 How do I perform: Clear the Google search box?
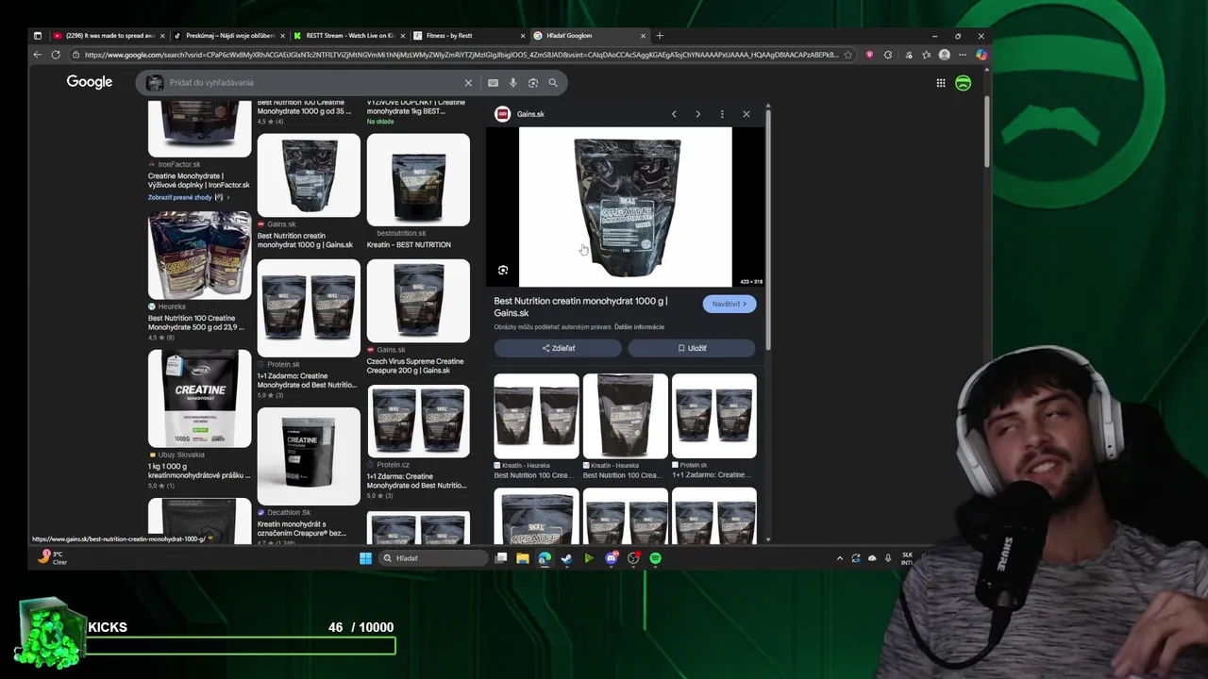click(468, 83)
